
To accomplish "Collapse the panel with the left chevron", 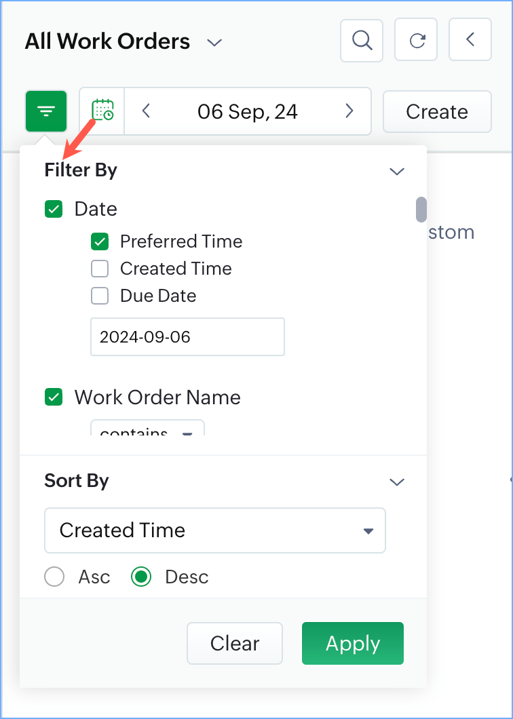I will [470, 40].
